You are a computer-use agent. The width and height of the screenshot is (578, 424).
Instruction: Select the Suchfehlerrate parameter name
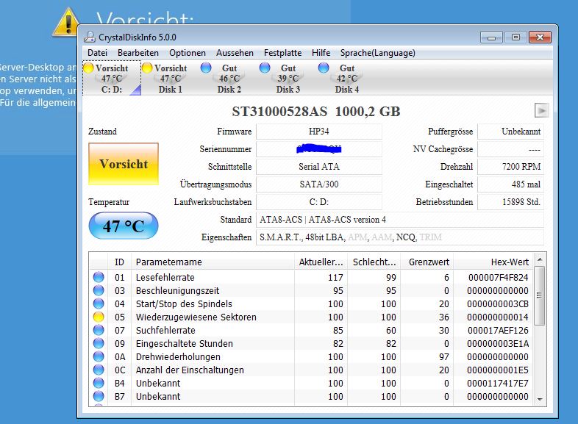click(165, 331)
